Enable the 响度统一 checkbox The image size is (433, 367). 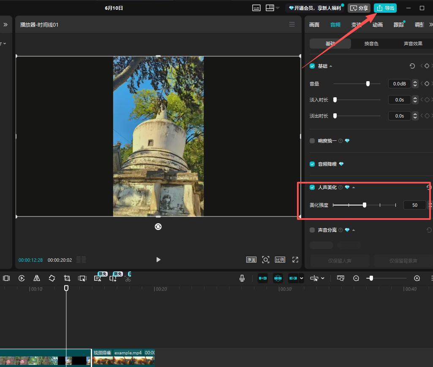pyautogui.click(x=312, y=141)
